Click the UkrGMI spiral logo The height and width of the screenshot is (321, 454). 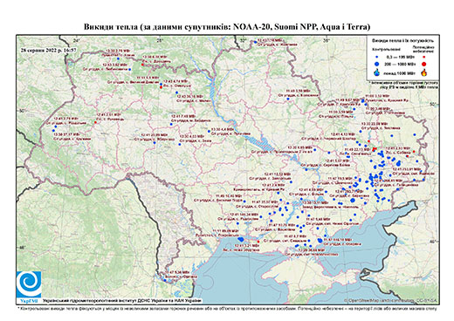[x=29, y=284]
